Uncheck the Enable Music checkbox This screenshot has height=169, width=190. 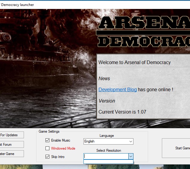[x=47, y=140]
